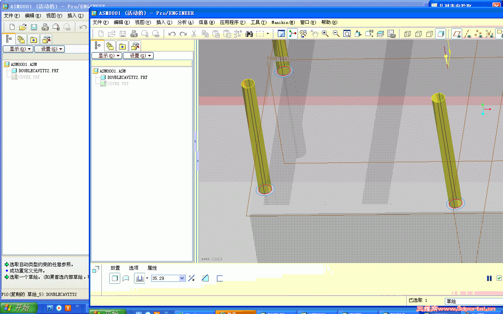Toggle coordinate systems display
Image resolution: width=503 pixels, height=314 pixels.
coord(489,34)
